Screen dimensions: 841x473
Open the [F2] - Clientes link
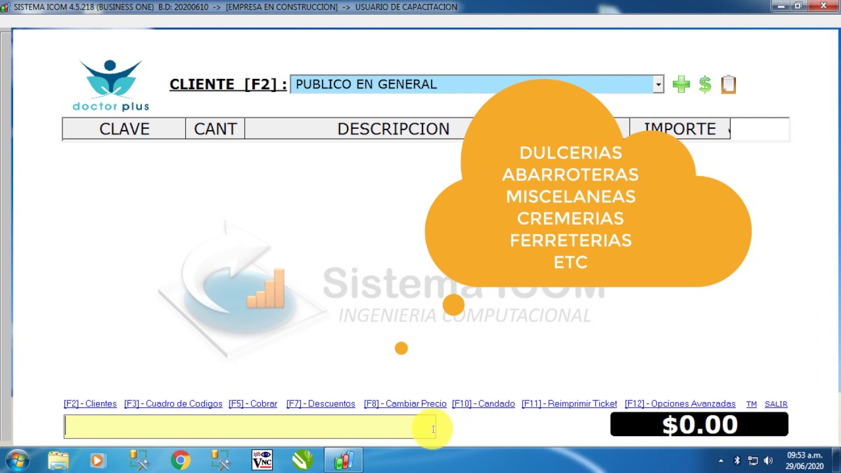(x=90, y=404)
